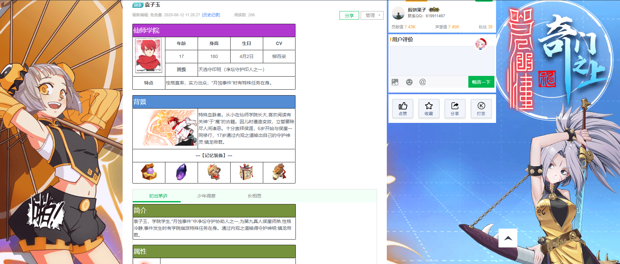The height and width of the screenshot is (264, 620).
Task: Click the 简介 green section header
Action: point(214,211)
